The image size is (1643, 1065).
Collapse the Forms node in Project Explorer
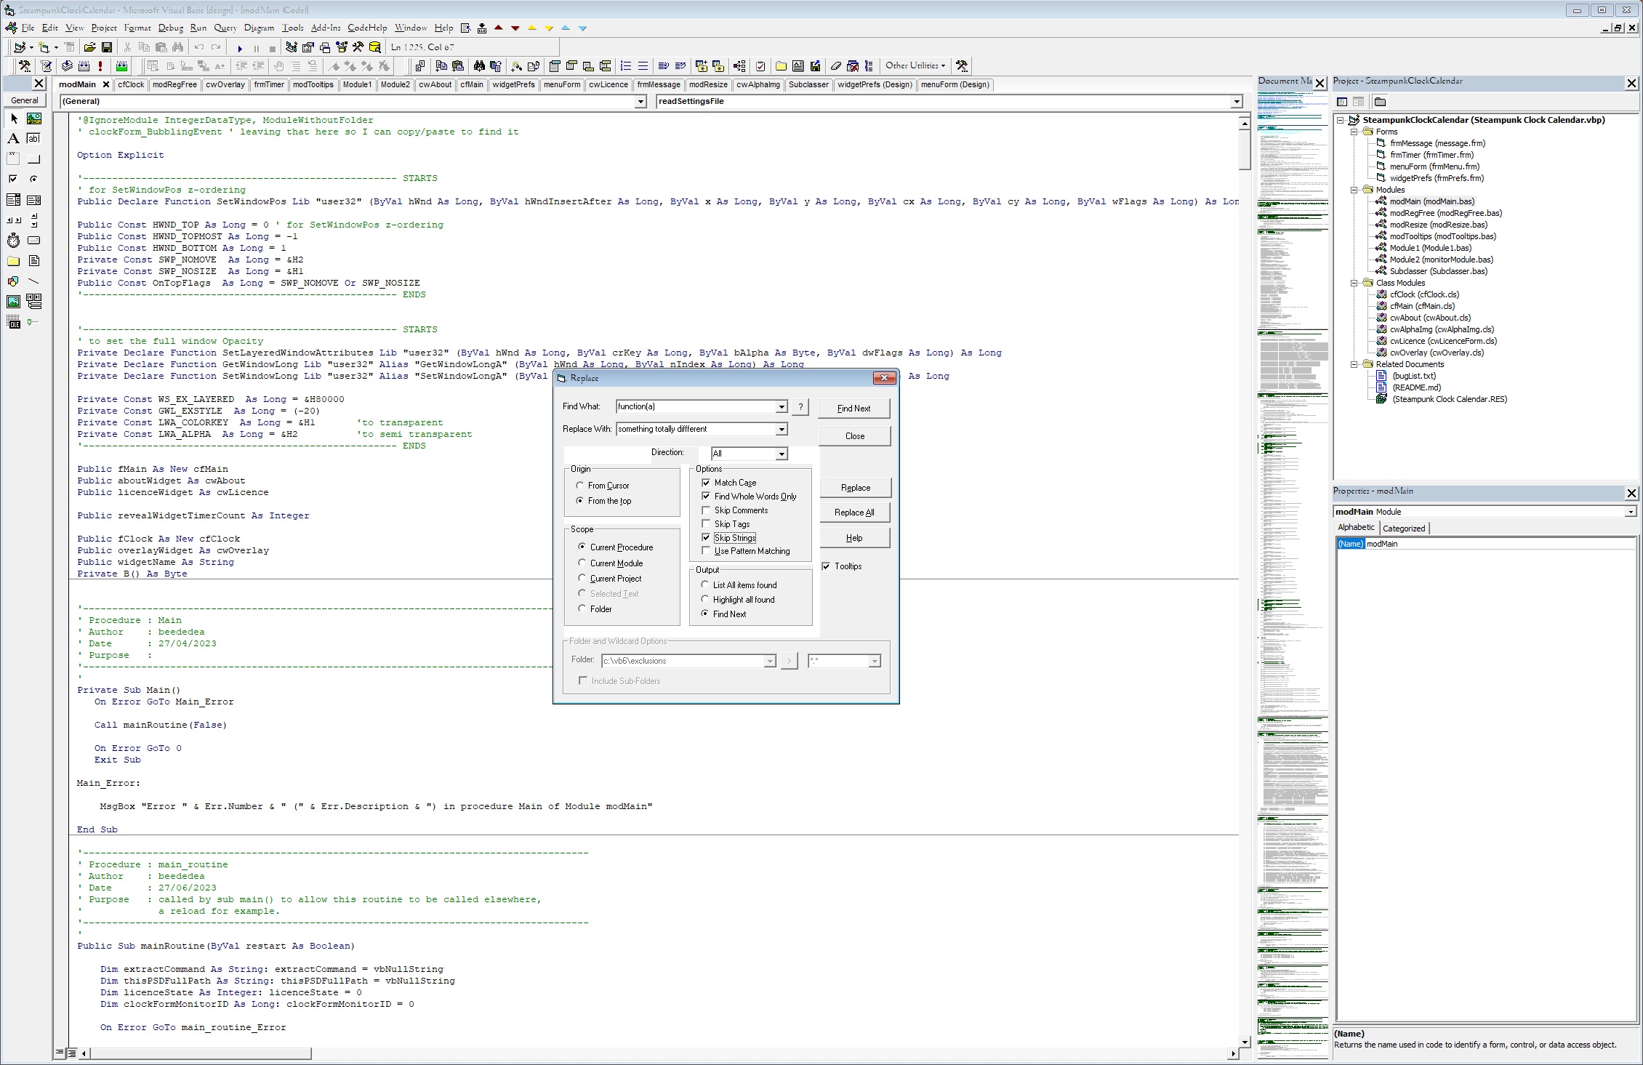click(x=1354, y=132)
